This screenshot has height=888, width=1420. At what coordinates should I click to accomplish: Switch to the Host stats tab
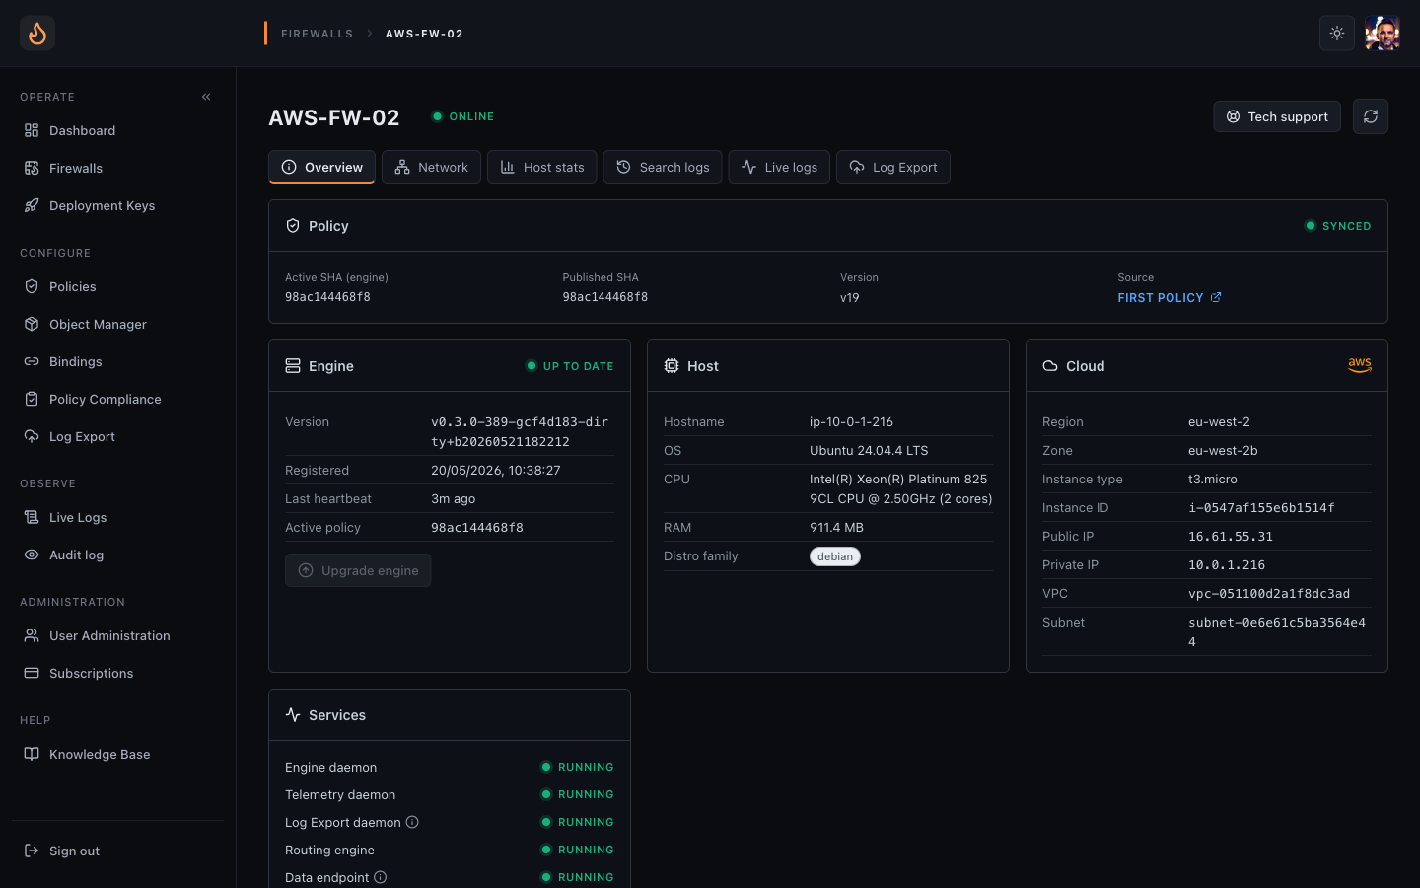(541, 167)
